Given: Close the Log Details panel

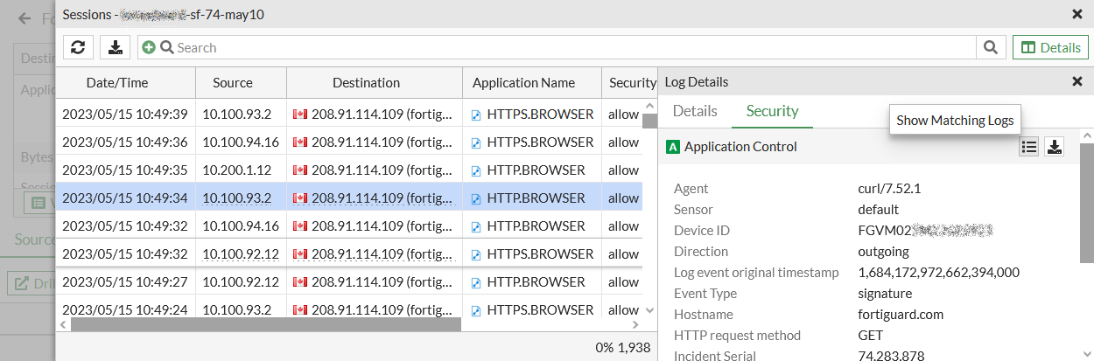Looking at the screenshot, I should [1077, 81].
